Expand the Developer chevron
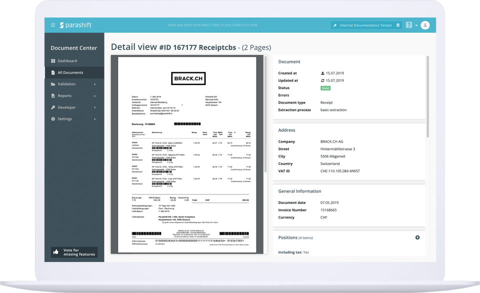 click(95, 107)
